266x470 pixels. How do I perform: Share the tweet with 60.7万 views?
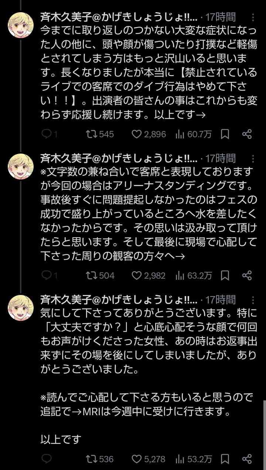[x=247, y=134]
